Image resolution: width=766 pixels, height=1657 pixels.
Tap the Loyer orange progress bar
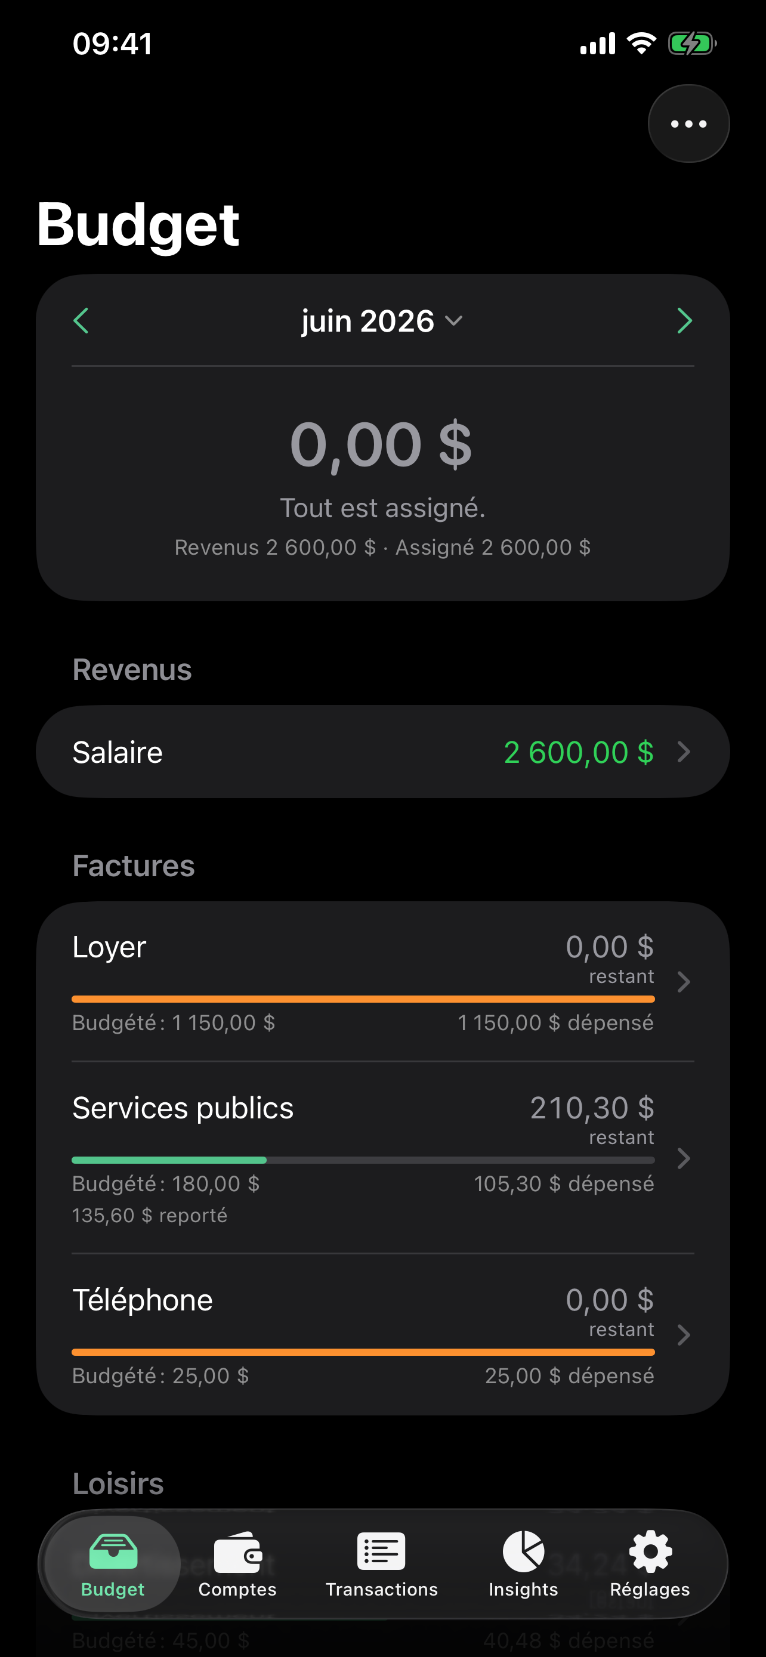coord(363,999)
